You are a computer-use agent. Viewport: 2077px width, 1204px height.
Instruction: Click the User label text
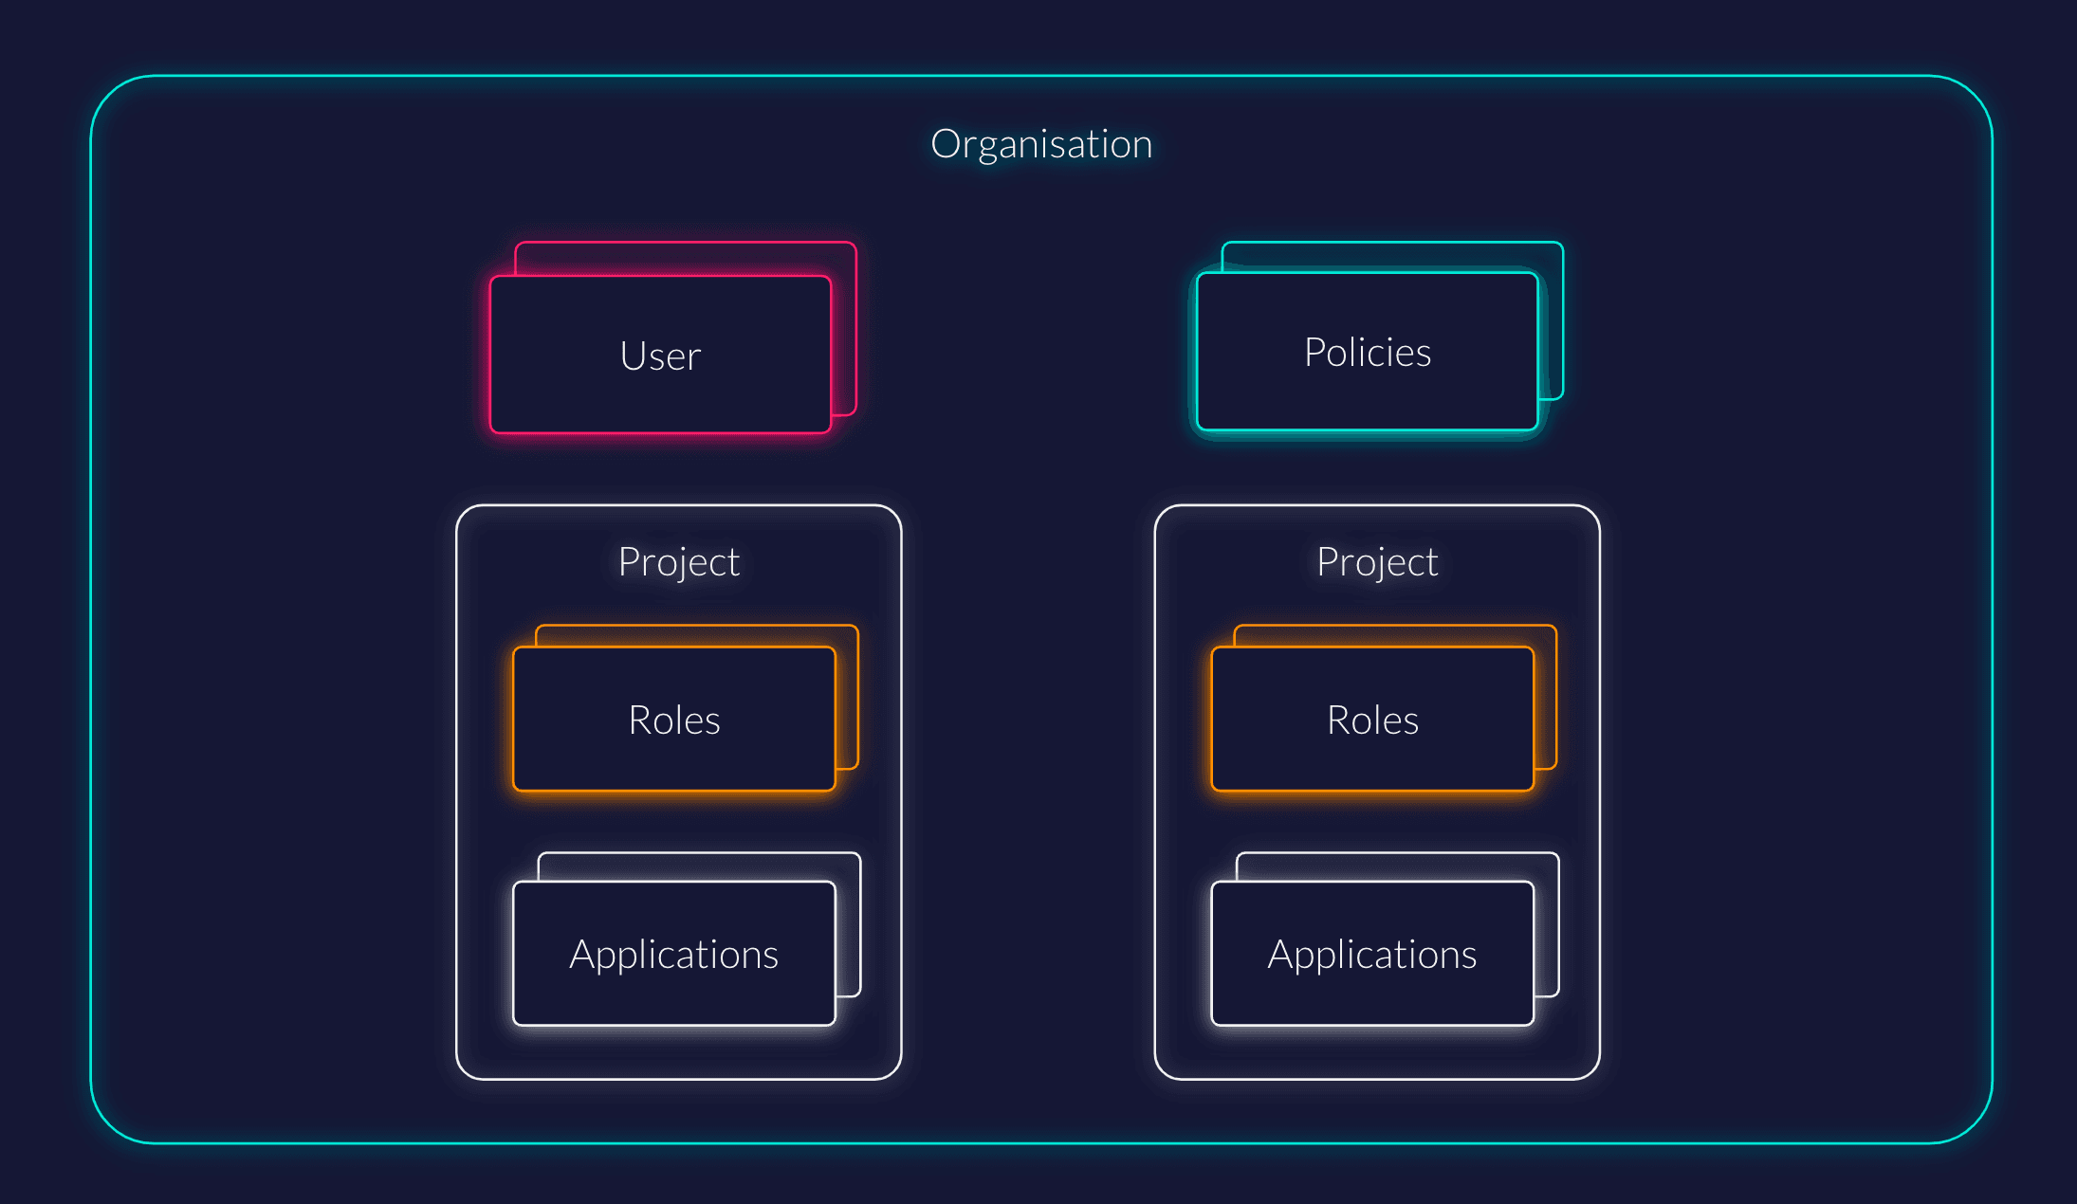659,356
